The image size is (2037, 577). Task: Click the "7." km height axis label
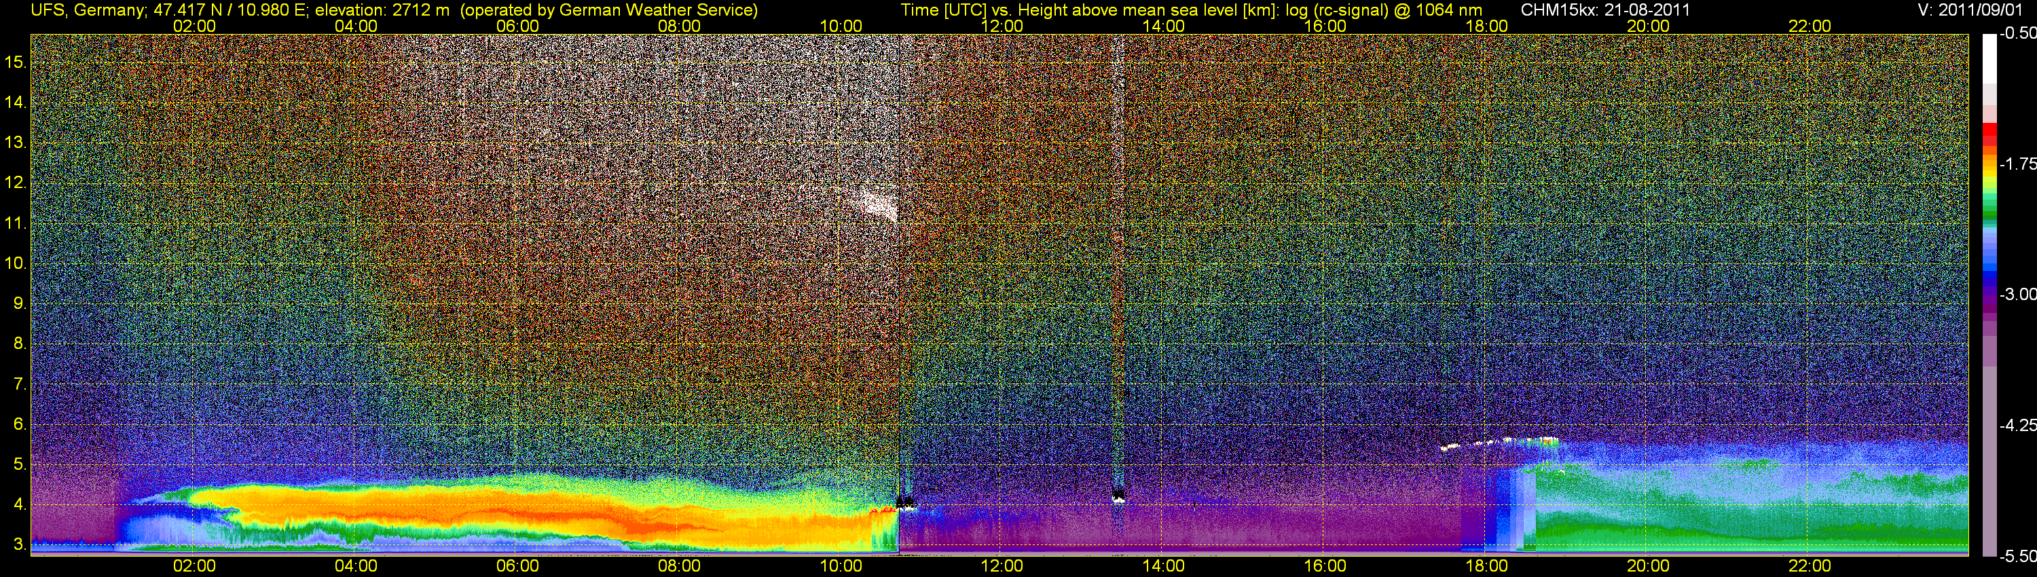tap(20, 384)
